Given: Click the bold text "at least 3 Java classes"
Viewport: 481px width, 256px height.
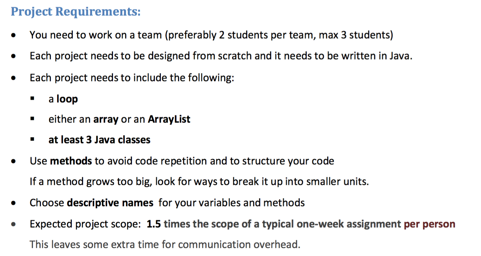Looking at the screenshot, I should point(99,140).
